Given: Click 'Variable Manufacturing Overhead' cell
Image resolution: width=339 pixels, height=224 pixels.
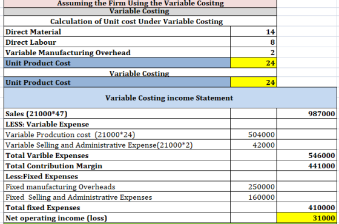Looking at the screenshot, I should (117, 52).
